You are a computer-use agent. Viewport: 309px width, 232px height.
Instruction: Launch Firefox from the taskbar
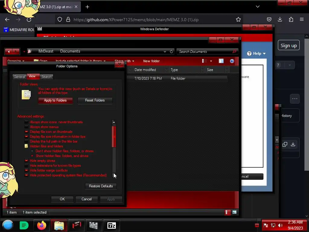point(42,225)
